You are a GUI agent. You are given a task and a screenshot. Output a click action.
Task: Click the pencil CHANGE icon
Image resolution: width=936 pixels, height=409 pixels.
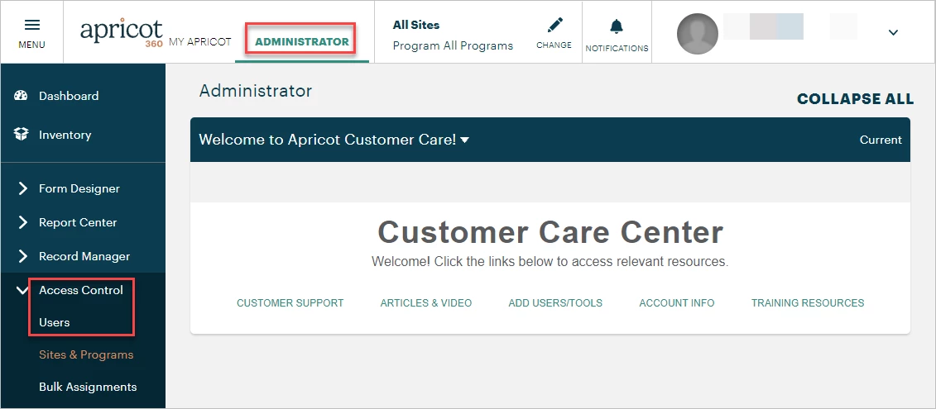(554, 25)
